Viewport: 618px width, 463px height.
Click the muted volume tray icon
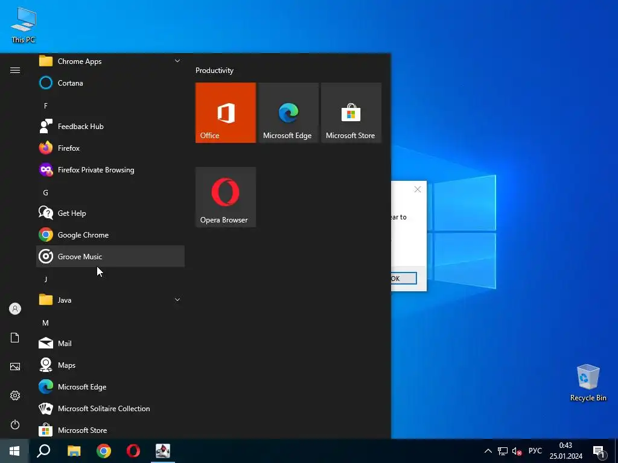[517, 451]
